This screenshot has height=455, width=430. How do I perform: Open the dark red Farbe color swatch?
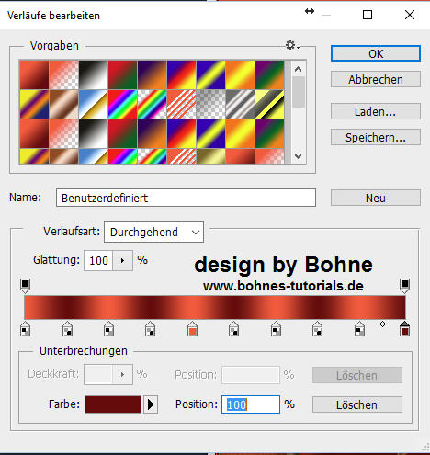[113, 404]
